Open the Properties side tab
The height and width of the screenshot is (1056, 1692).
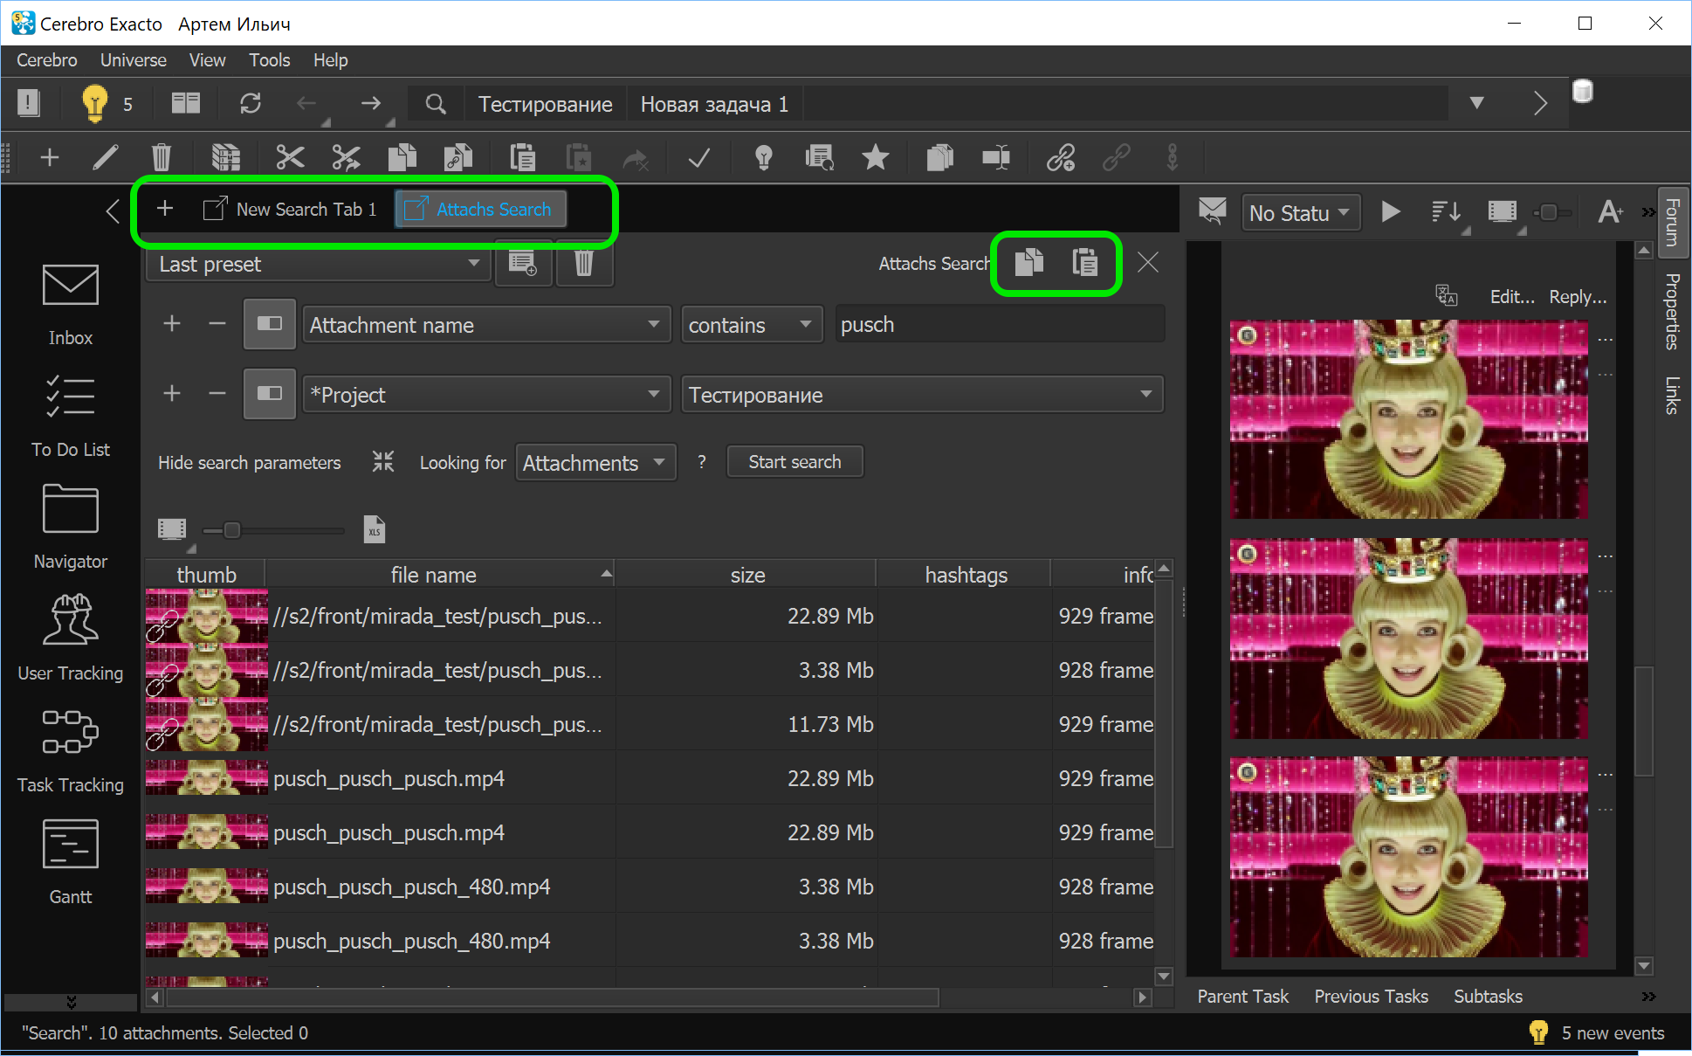click(x=1672, y=312)
